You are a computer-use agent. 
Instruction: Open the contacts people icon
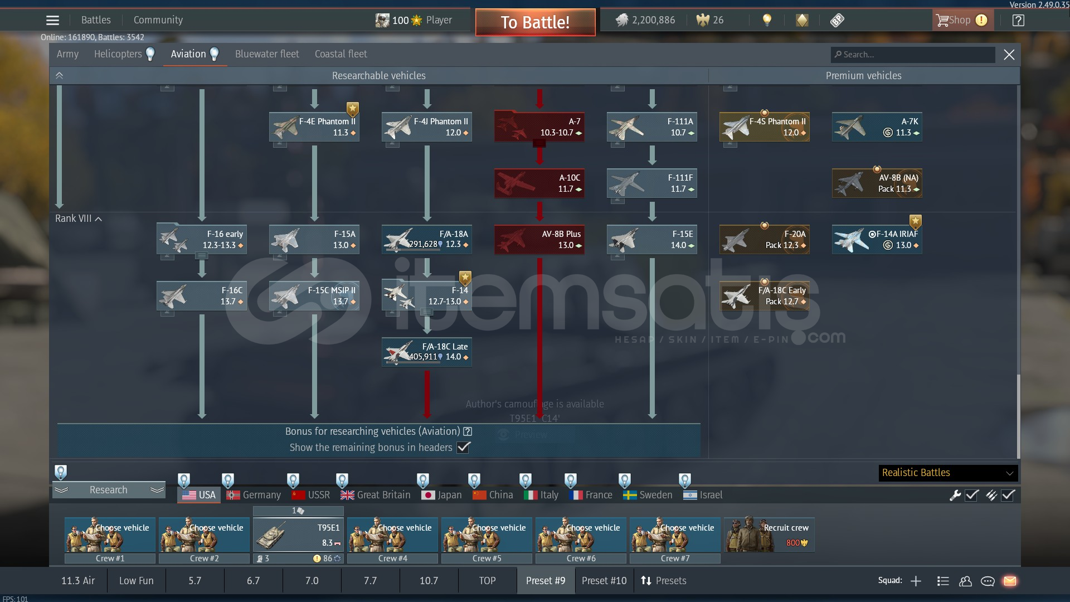click(x=965, y=581)
